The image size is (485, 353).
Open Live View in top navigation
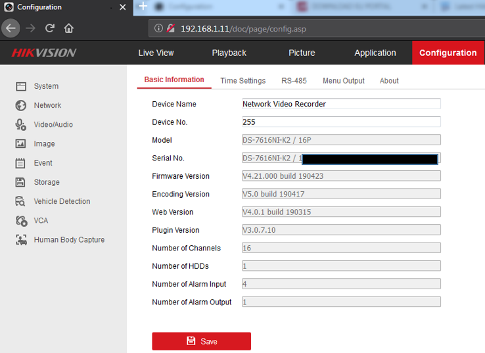pyautogui.click(x=156, y=53)
